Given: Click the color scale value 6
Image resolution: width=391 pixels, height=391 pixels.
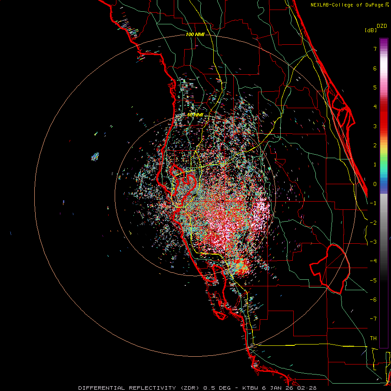Looking at the screenshot, I should [375, 68].
